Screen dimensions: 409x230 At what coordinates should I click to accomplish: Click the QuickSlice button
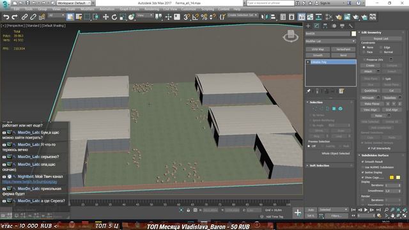click(371, 91)
